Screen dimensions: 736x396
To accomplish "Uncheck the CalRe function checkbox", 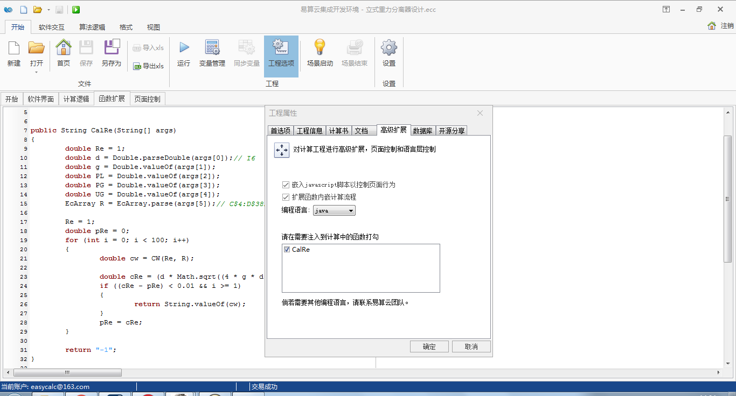I will point(287,250).
